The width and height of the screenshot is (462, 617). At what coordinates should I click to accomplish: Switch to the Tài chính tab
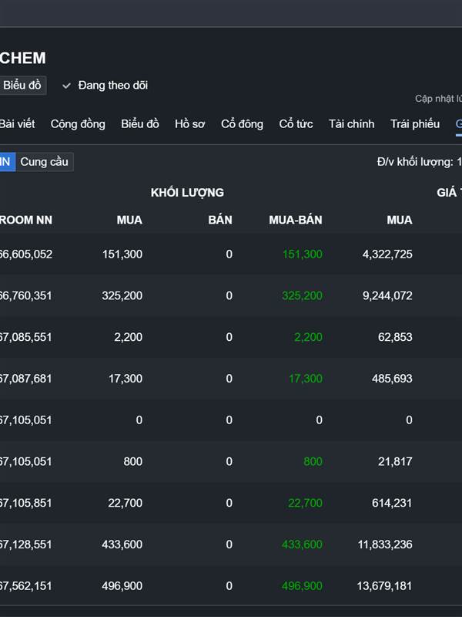point(351,124)
